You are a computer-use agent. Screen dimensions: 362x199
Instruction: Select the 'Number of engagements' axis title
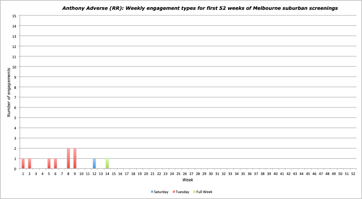tap(8, 92)
